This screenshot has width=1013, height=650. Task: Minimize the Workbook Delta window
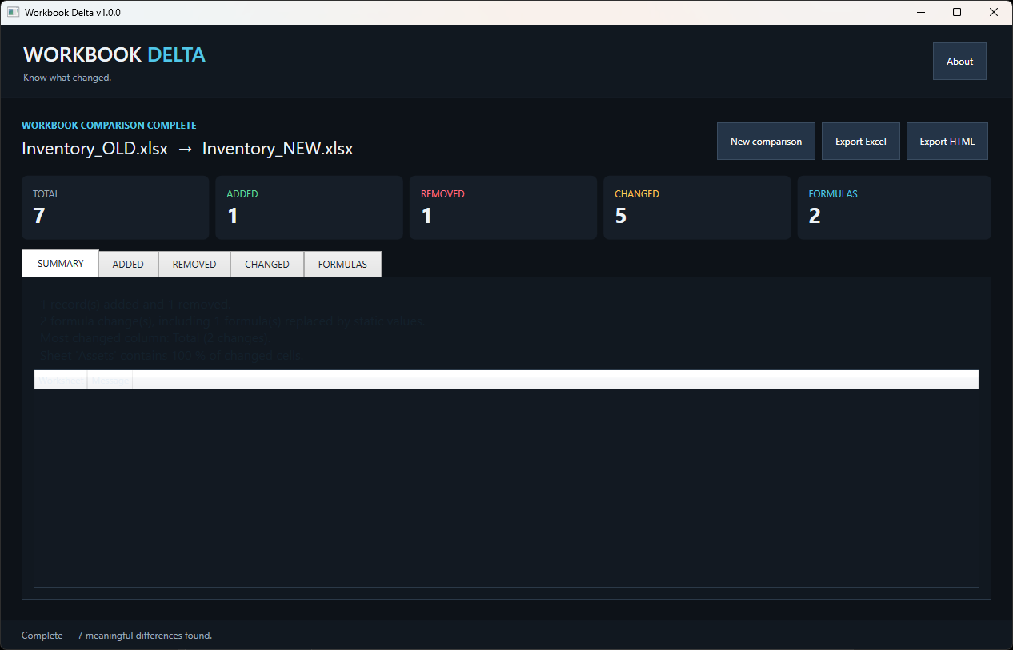coord(920,12)
